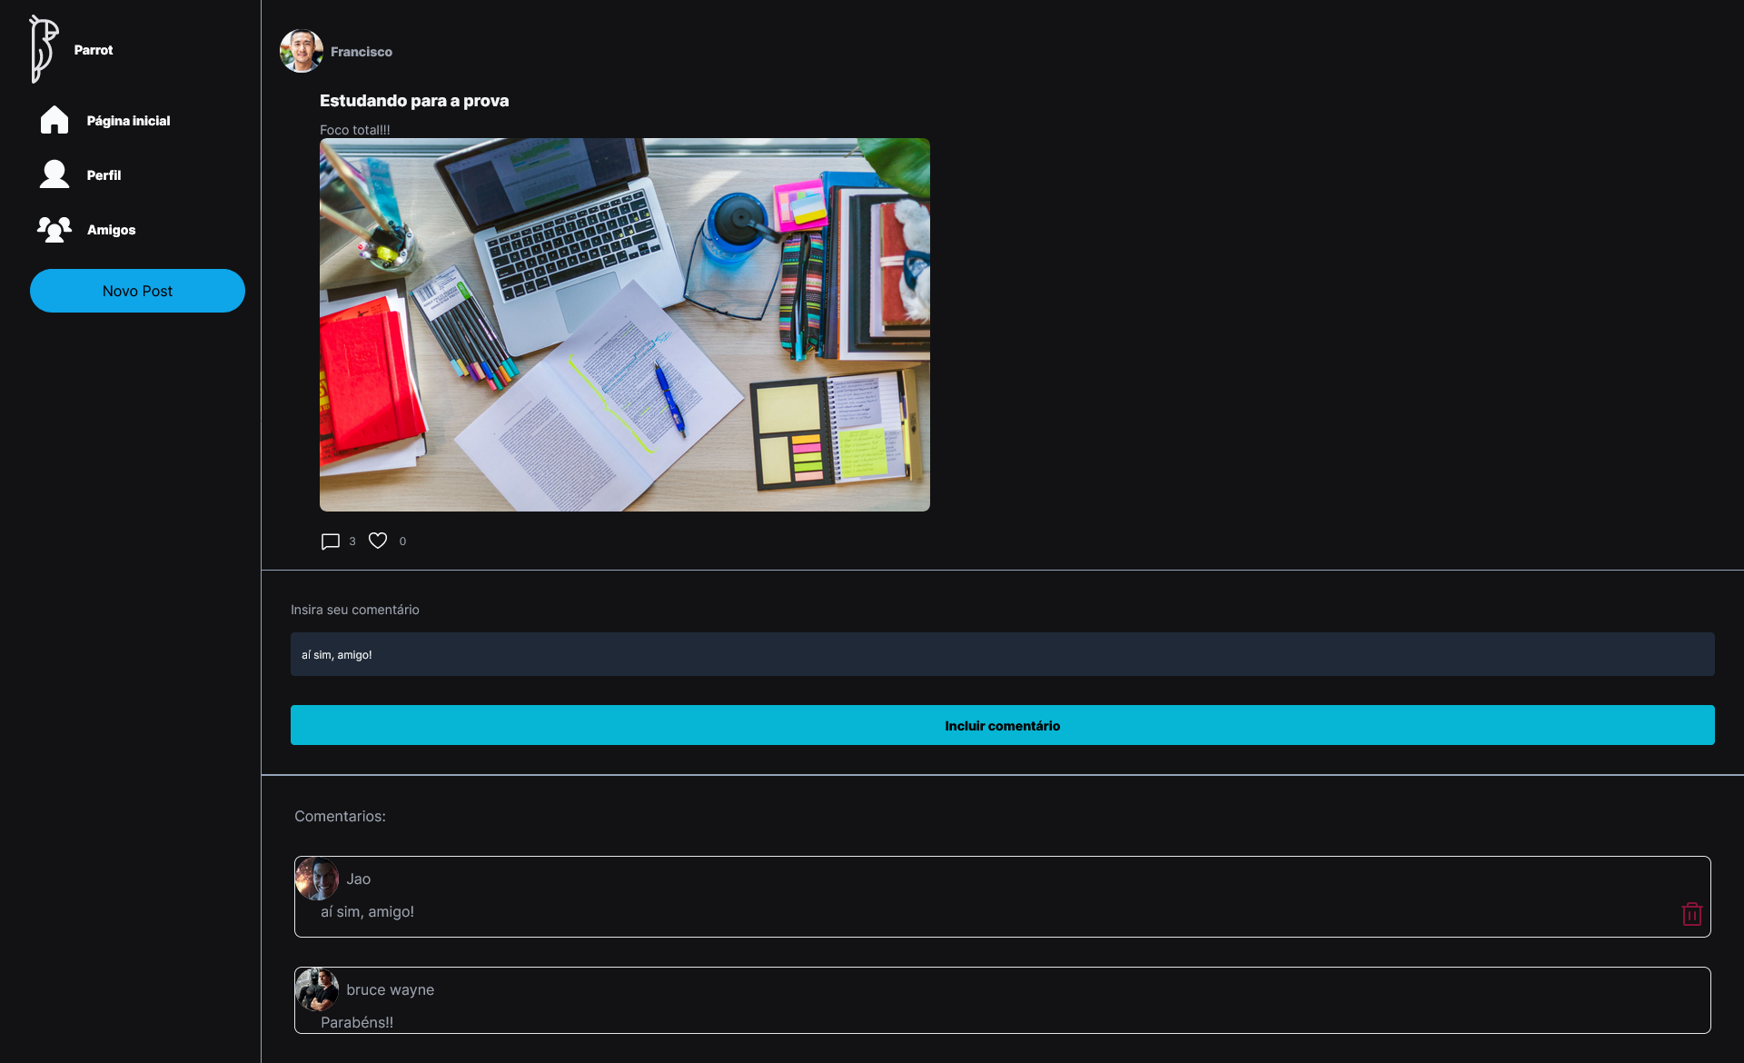1744x1063 pixels.
Task: Click the Estudando para a prova title
Action: [414, 101]
